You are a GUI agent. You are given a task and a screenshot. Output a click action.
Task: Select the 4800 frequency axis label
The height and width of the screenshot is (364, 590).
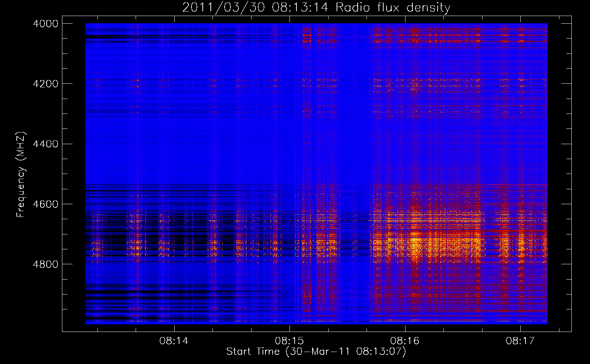45,264
